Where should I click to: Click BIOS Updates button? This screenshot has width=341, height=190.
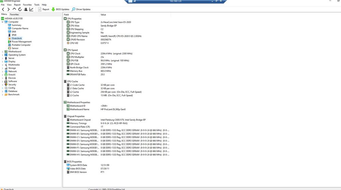pos(60,9)
